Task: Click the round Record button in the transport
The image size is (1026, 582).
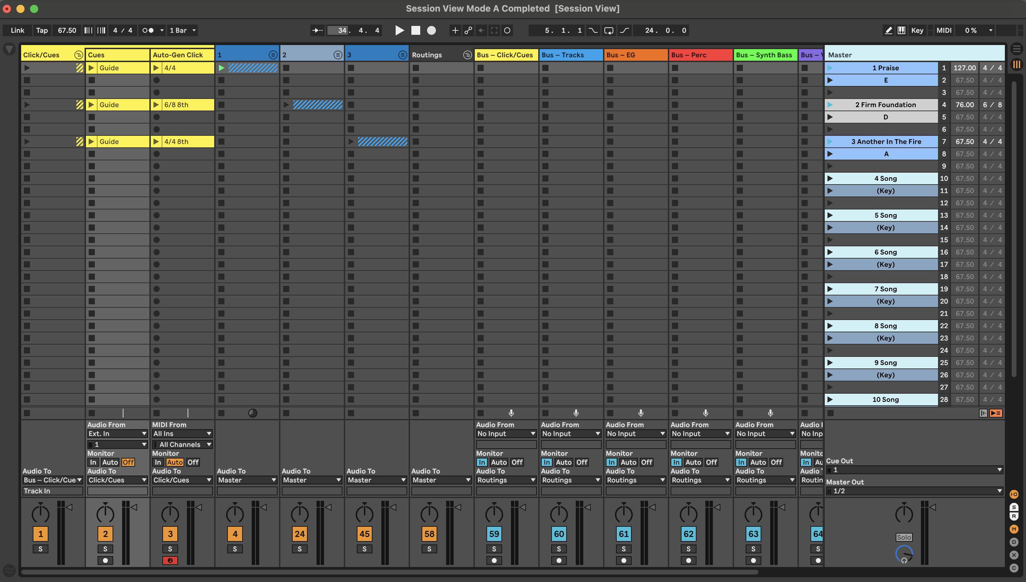Action: click(431, 30)
